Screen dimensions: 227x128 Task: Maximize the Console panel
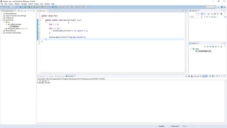point(224,76)
